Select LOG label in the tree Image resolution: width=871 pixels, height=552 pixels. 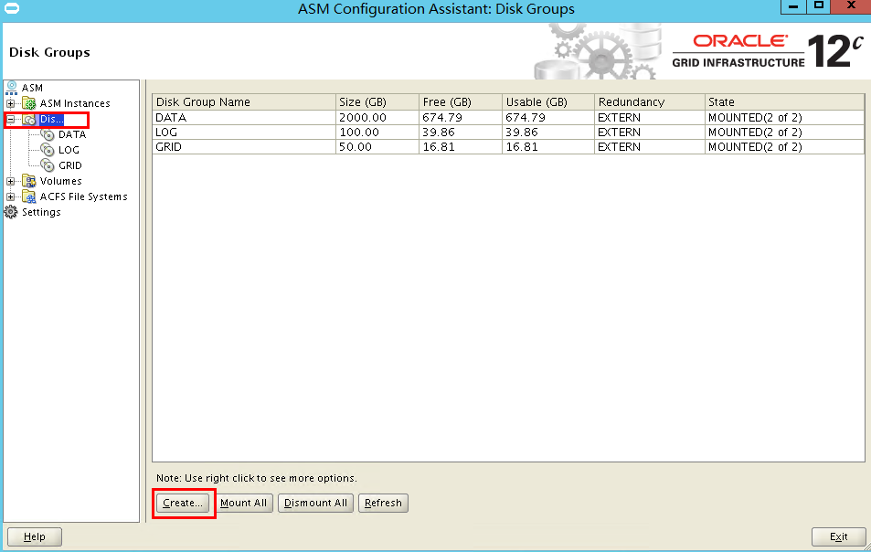69,150
